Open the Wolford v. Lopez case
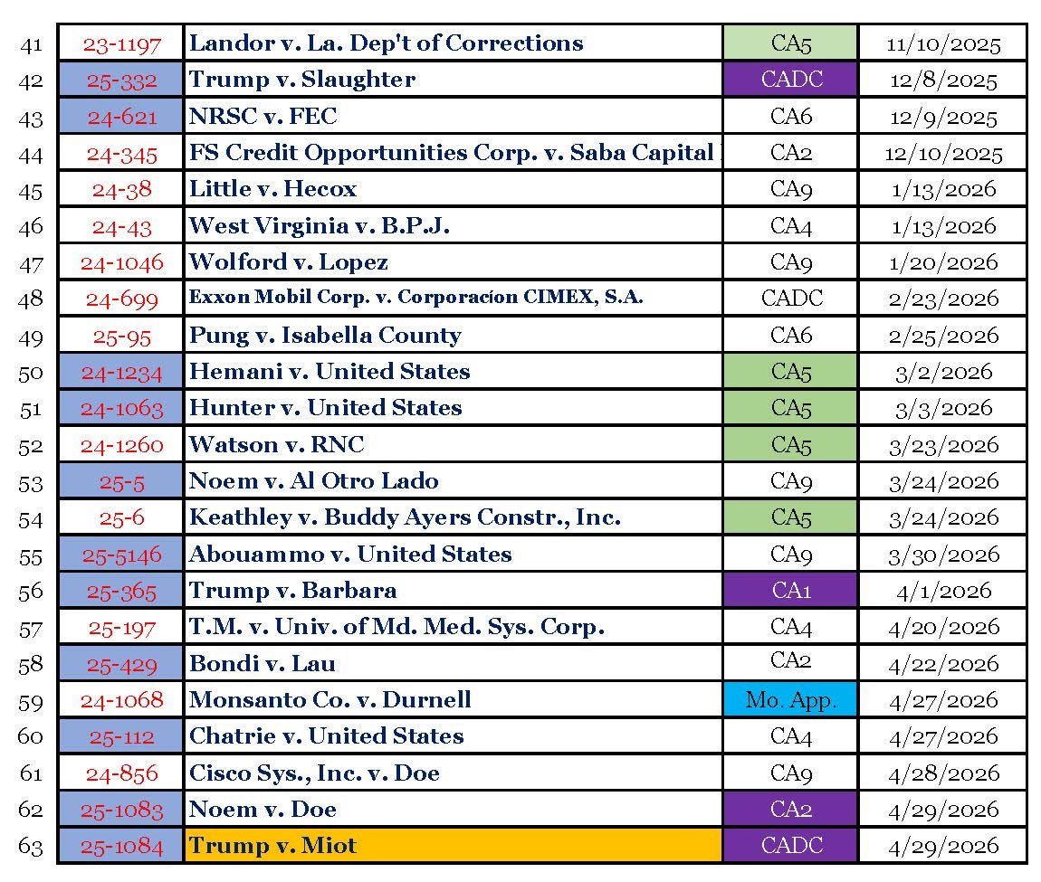This screenshot has height=882, width=1041. click(289, 262)
